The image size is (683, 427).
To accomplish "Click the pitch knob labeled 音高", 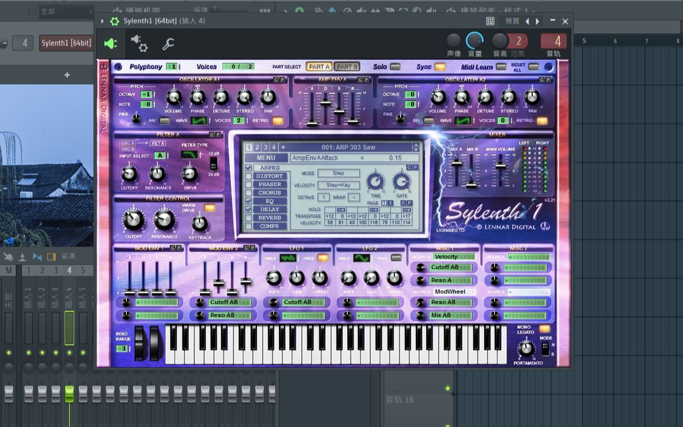I will coord(500,41).
